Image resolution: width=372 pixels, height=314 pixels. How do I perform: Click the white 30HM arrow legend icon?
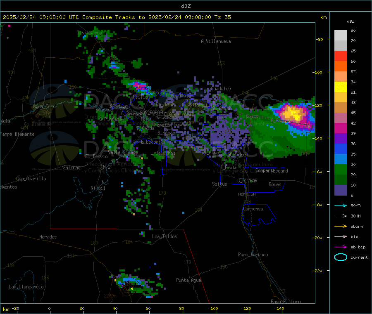tap(341, 216)
